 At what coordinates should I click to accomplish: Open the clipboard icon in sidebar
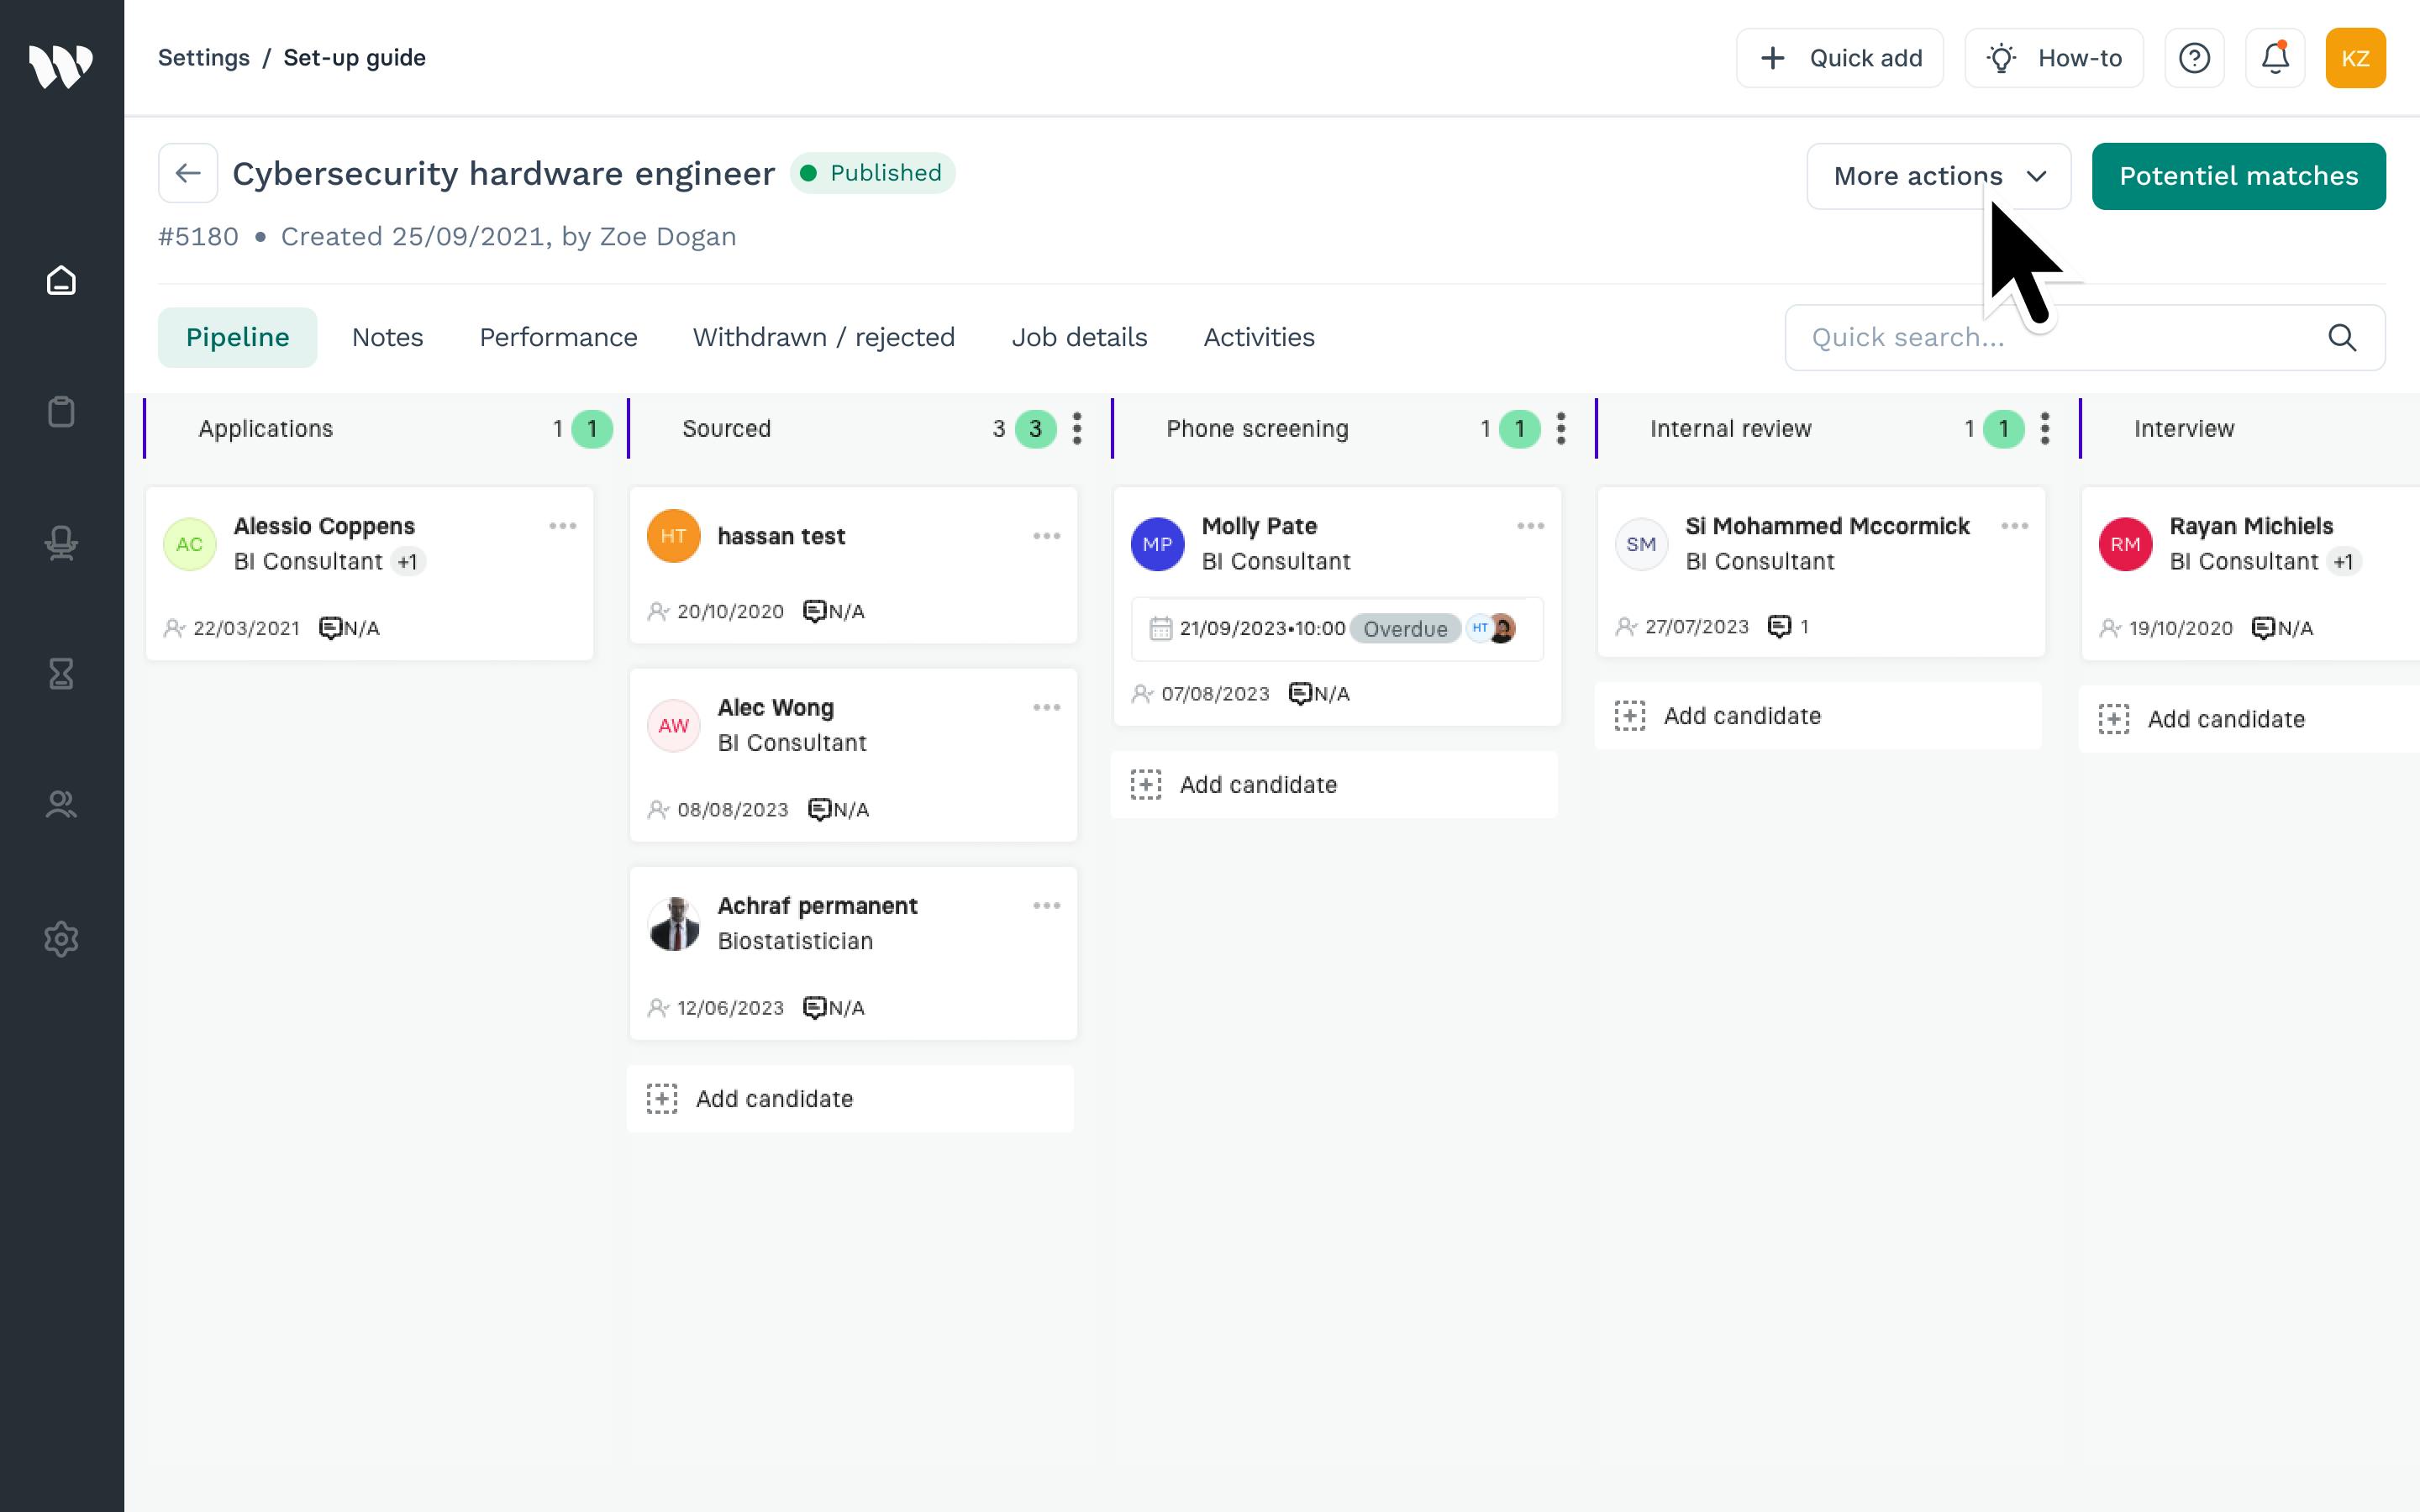coord(61,412)
